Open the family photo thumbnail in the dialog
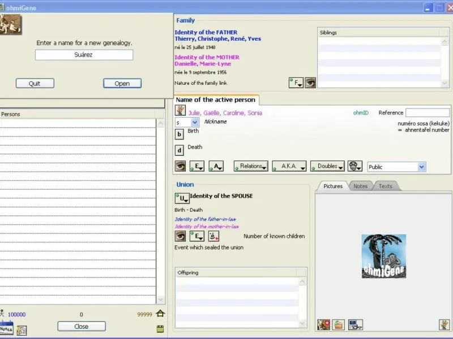 (11, 24)
